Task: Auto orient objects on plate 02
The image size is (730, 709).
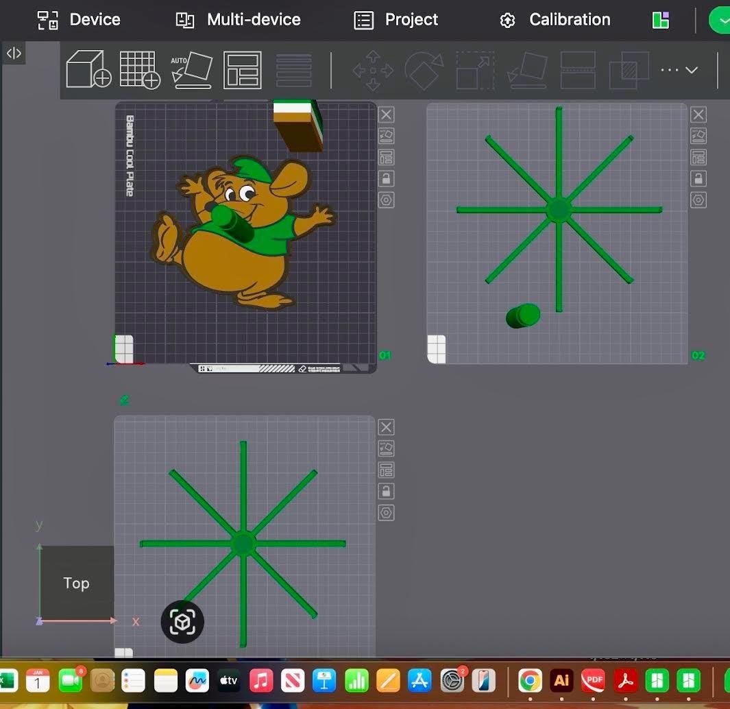Action: tap(698, 136)
